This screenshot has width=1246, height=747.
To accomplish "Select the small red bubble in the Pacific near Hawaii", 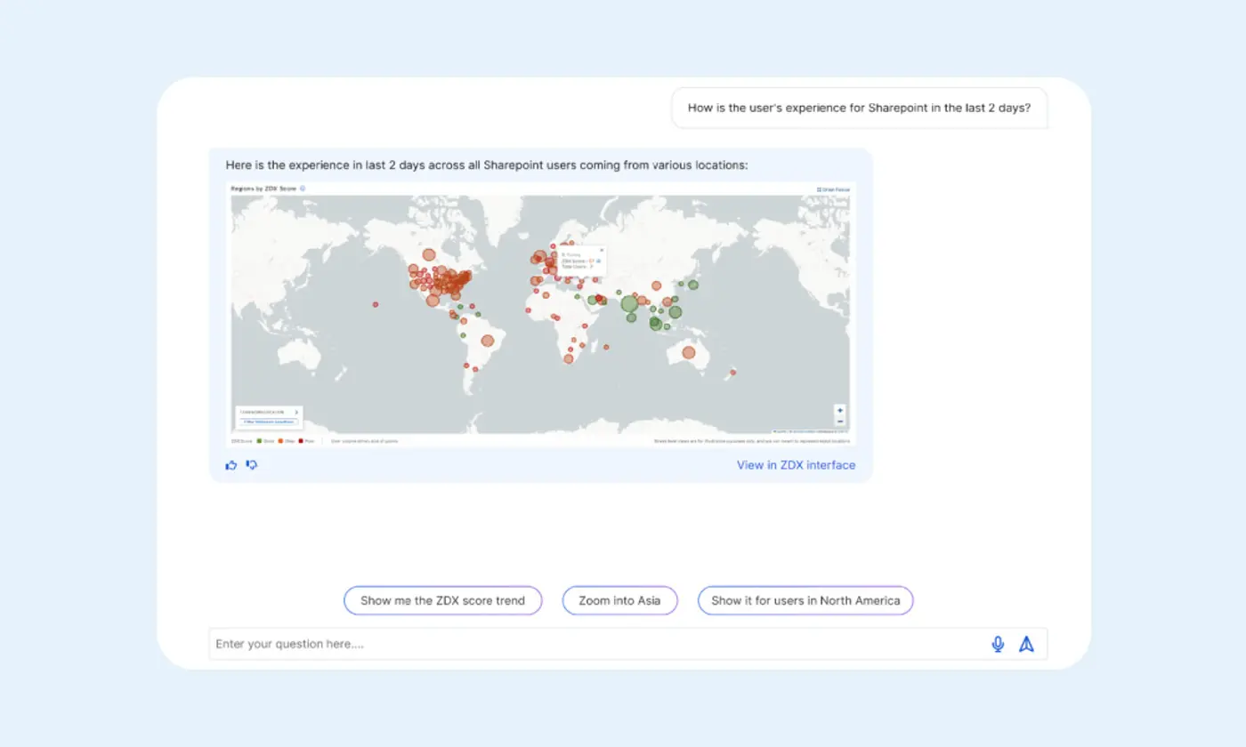I will (375, 304).
